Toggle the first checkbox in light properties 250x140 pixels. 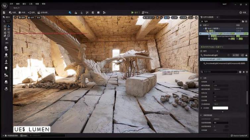click(x=214, y=82)
